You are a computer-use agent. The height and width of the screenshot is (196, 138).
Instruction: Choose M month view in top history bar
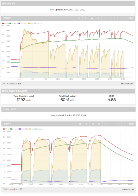[x=98, y=18]
